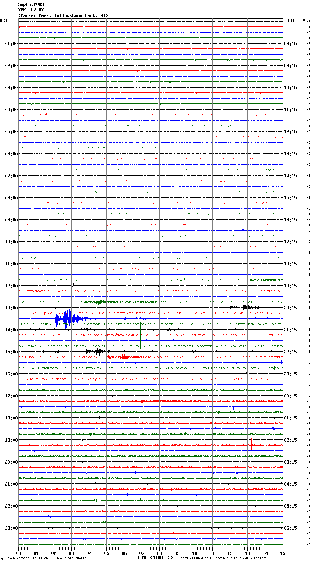Select minute tick label 11 on x-axis
Screen dimensions: 312x563
click(x=212, y=553)
